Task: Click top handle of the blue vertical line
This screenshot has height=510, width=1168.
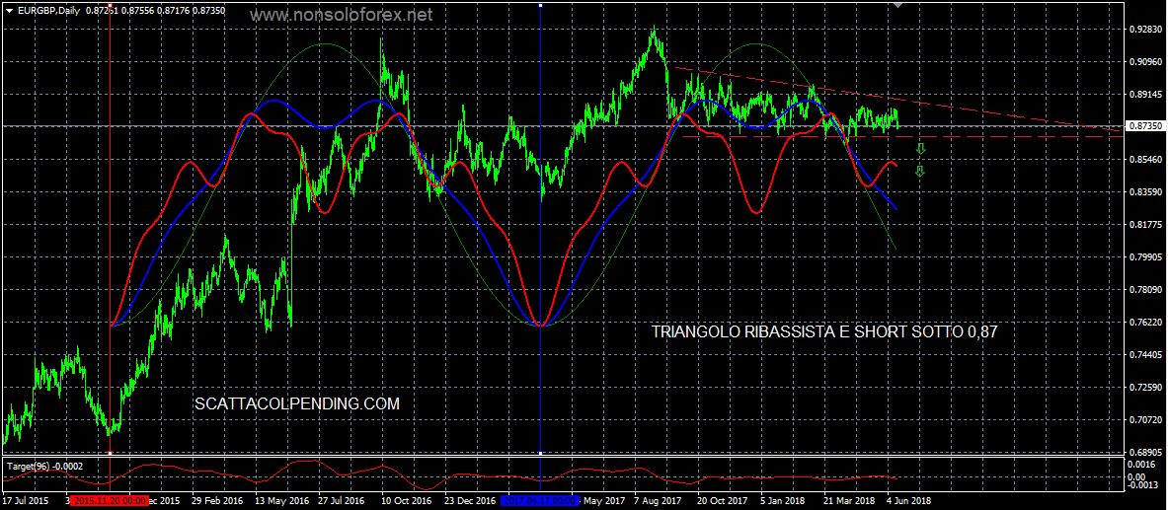Action: (540, 6)
